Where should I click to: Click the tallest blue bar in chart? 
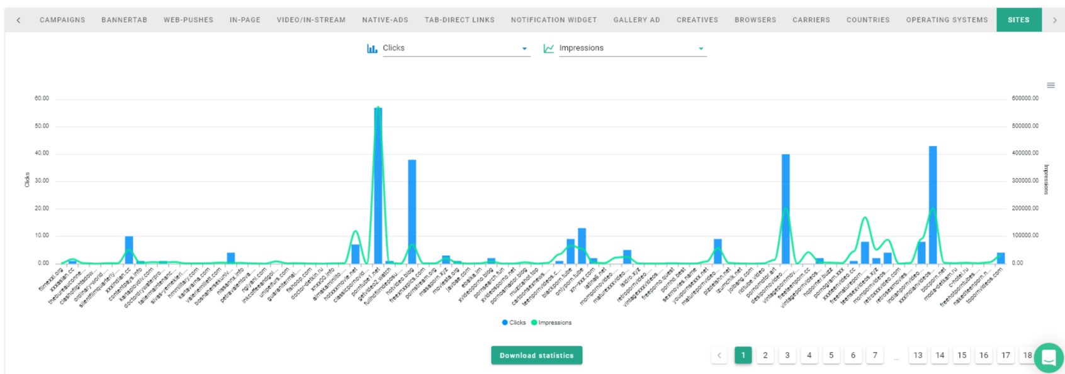378,189
